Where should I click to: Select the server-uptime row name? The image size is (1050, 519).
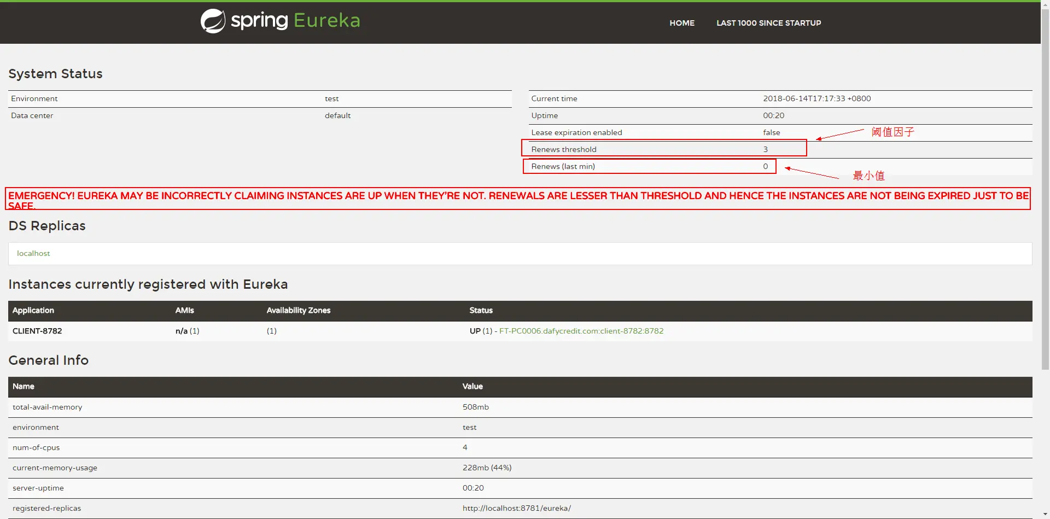(38, 488)
